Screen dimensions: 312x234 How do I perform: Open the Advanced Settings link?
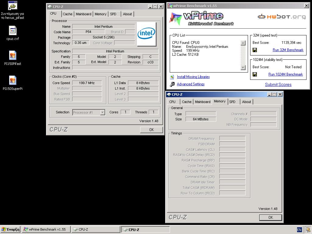tap(191, 84)
